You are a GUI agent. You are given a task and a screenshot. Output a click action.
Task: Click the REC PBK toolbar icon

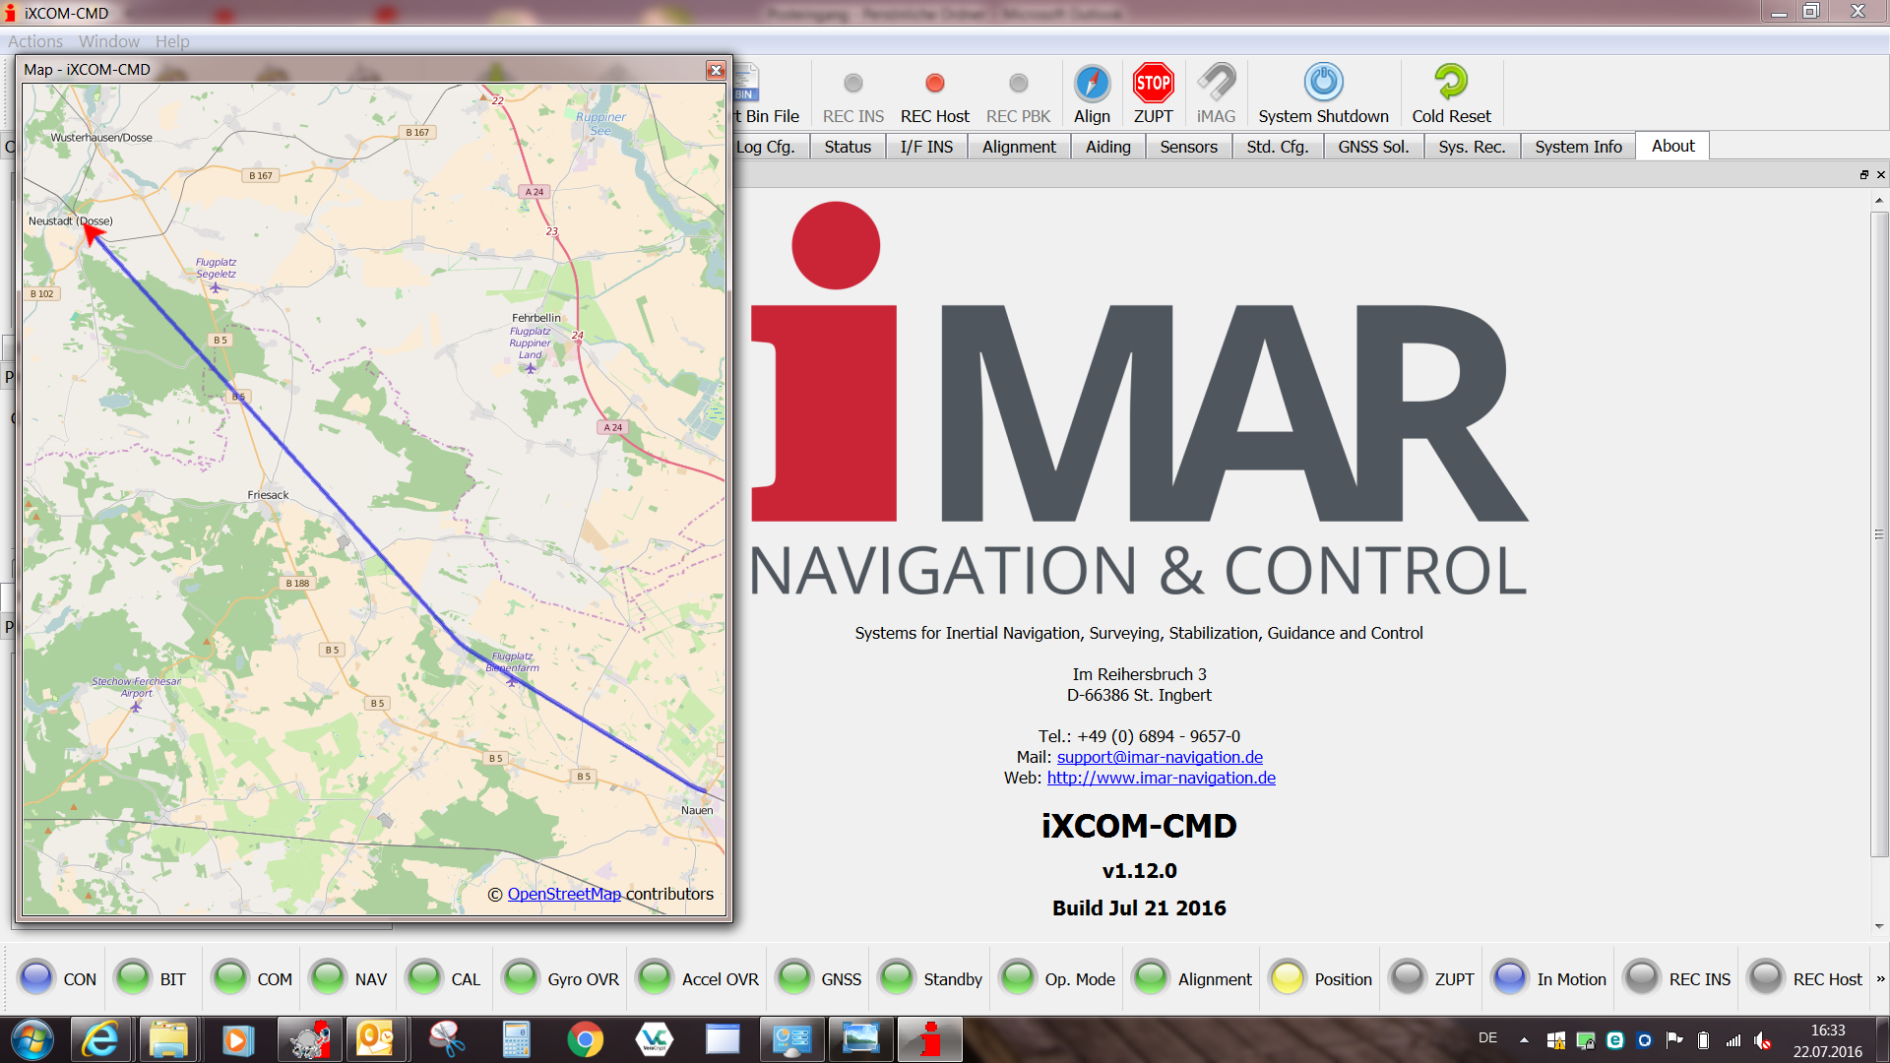pos(1019,84)
